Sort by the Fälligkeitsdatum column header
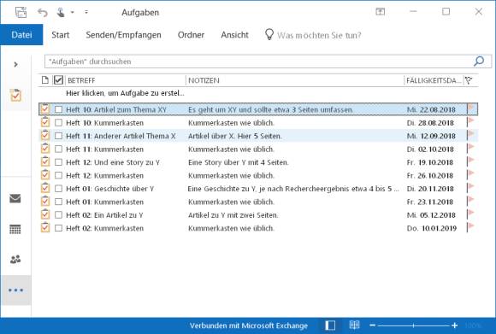The width and height of the screenshot is (496, 334). 434,80
